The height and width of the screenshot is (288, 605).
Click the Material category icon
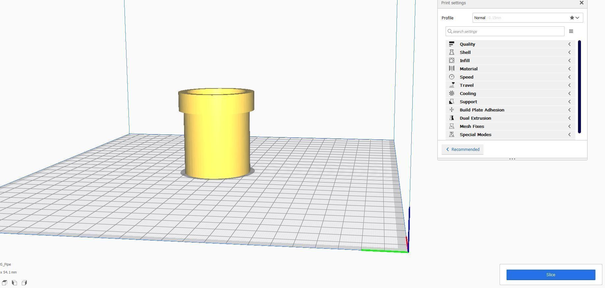[x=452, y=69]
